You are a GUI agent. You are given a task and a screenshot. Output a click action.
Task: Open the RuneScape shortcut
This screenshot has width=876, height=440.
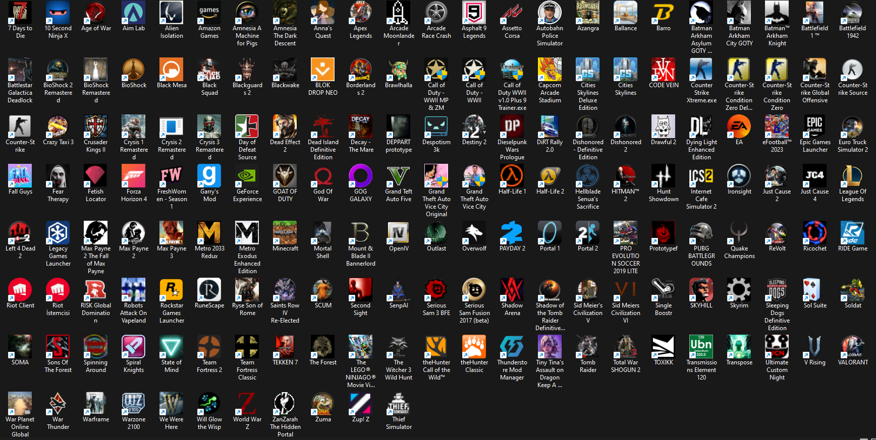pos(209,290)
